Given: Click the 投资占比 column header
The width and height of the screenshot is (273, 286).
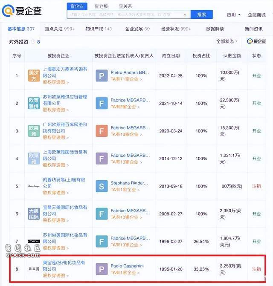Looking at the screenshot, I should pos(201,56).
